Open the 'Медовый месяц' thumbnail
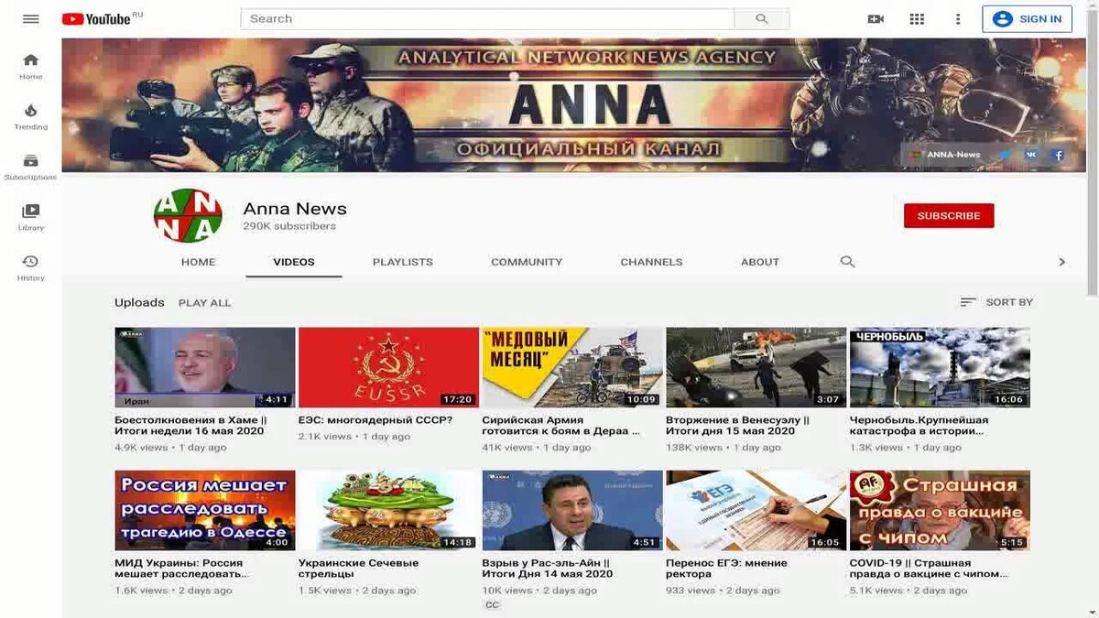This screenshot has width=1099, height=618. (572, 367)
